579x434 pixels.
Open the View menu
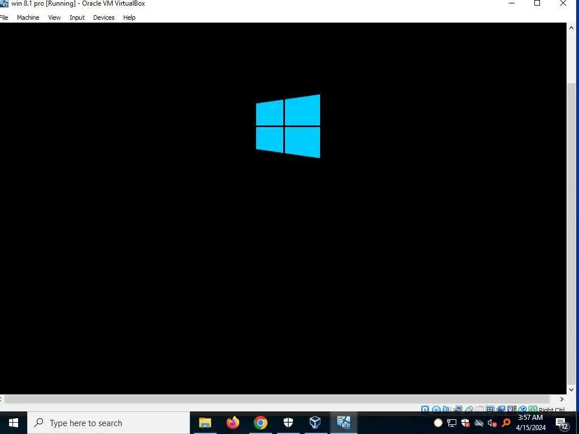[x=54, y=18]
